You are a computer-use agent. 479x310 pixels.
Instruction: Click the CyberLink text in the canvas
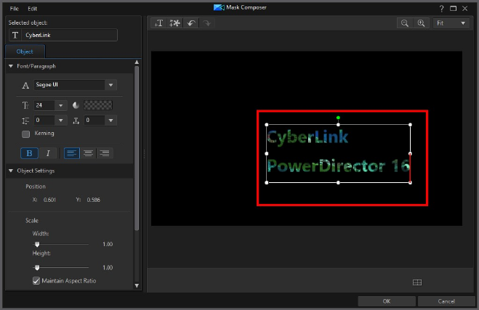tap(307, 137)
